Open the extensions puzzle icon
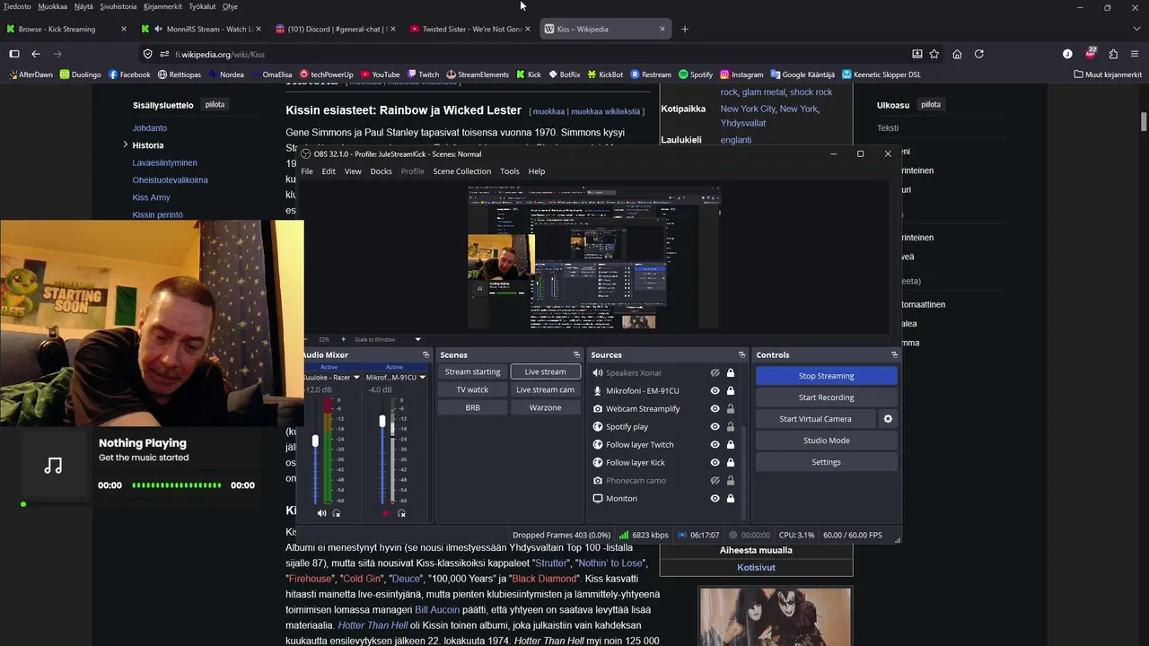Image resolution: width=1149 pixels, height=646 pixels. (1113, 54)
